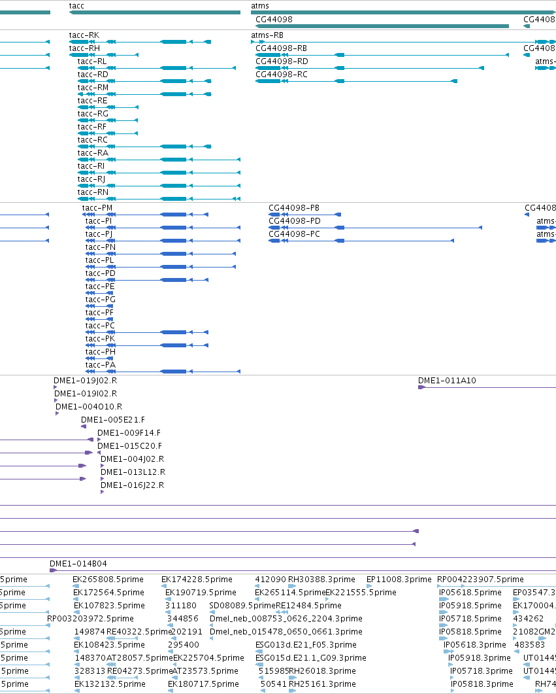Viewport: 556px width, 694px height.
Task: Select the DME1-013L12.R feature label
Action: pos(133,472)
